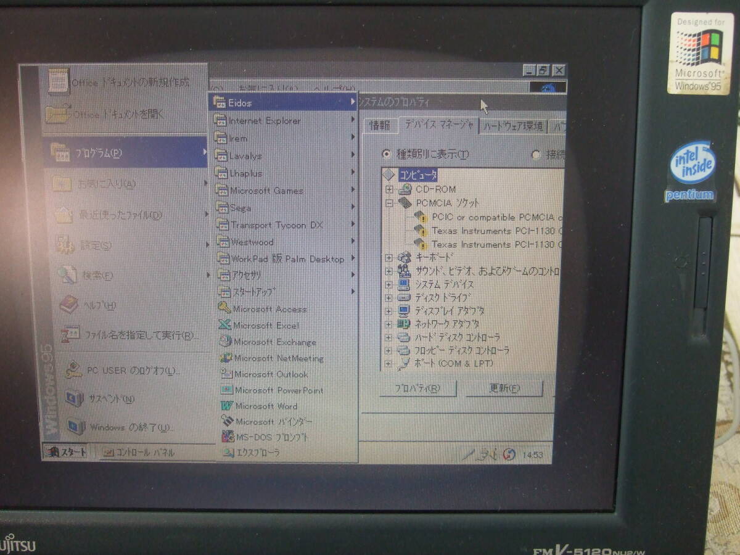This screenshot has width=740, height=555.
Task: Click Office ドキュメントを開く folder icon
Action: tap(58, 114)
